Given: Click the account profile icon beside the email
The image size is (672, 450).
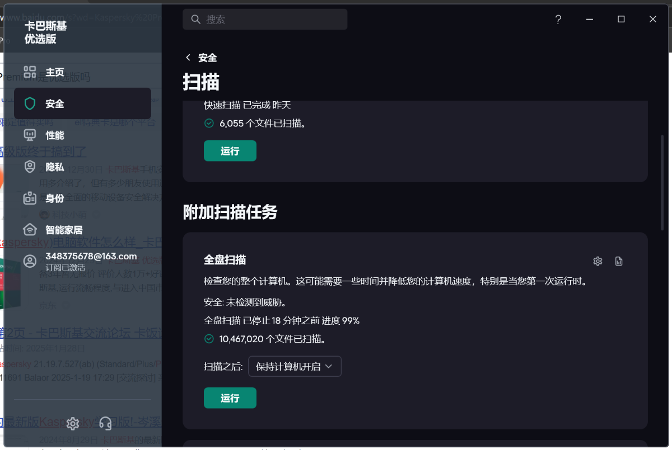Looking at the screenshot, I should coord(30,261).
